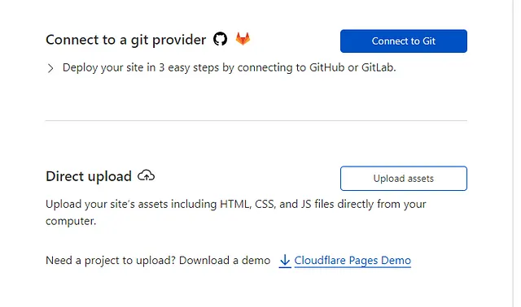Click the word 'computer.' ending the description

click(x=71, y=221)
